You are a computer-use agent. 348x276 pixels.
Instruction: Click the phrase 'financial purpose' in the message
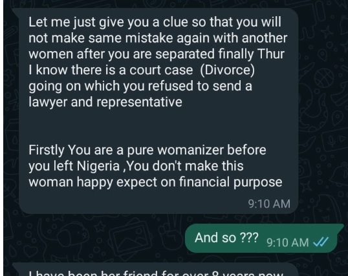pos(230,182)
